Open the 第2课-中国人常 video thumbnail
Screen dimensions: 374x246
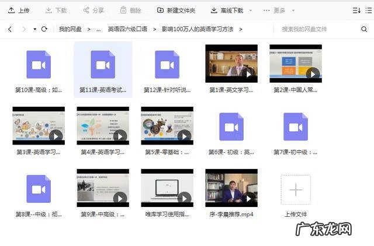[x=296, y=64]
